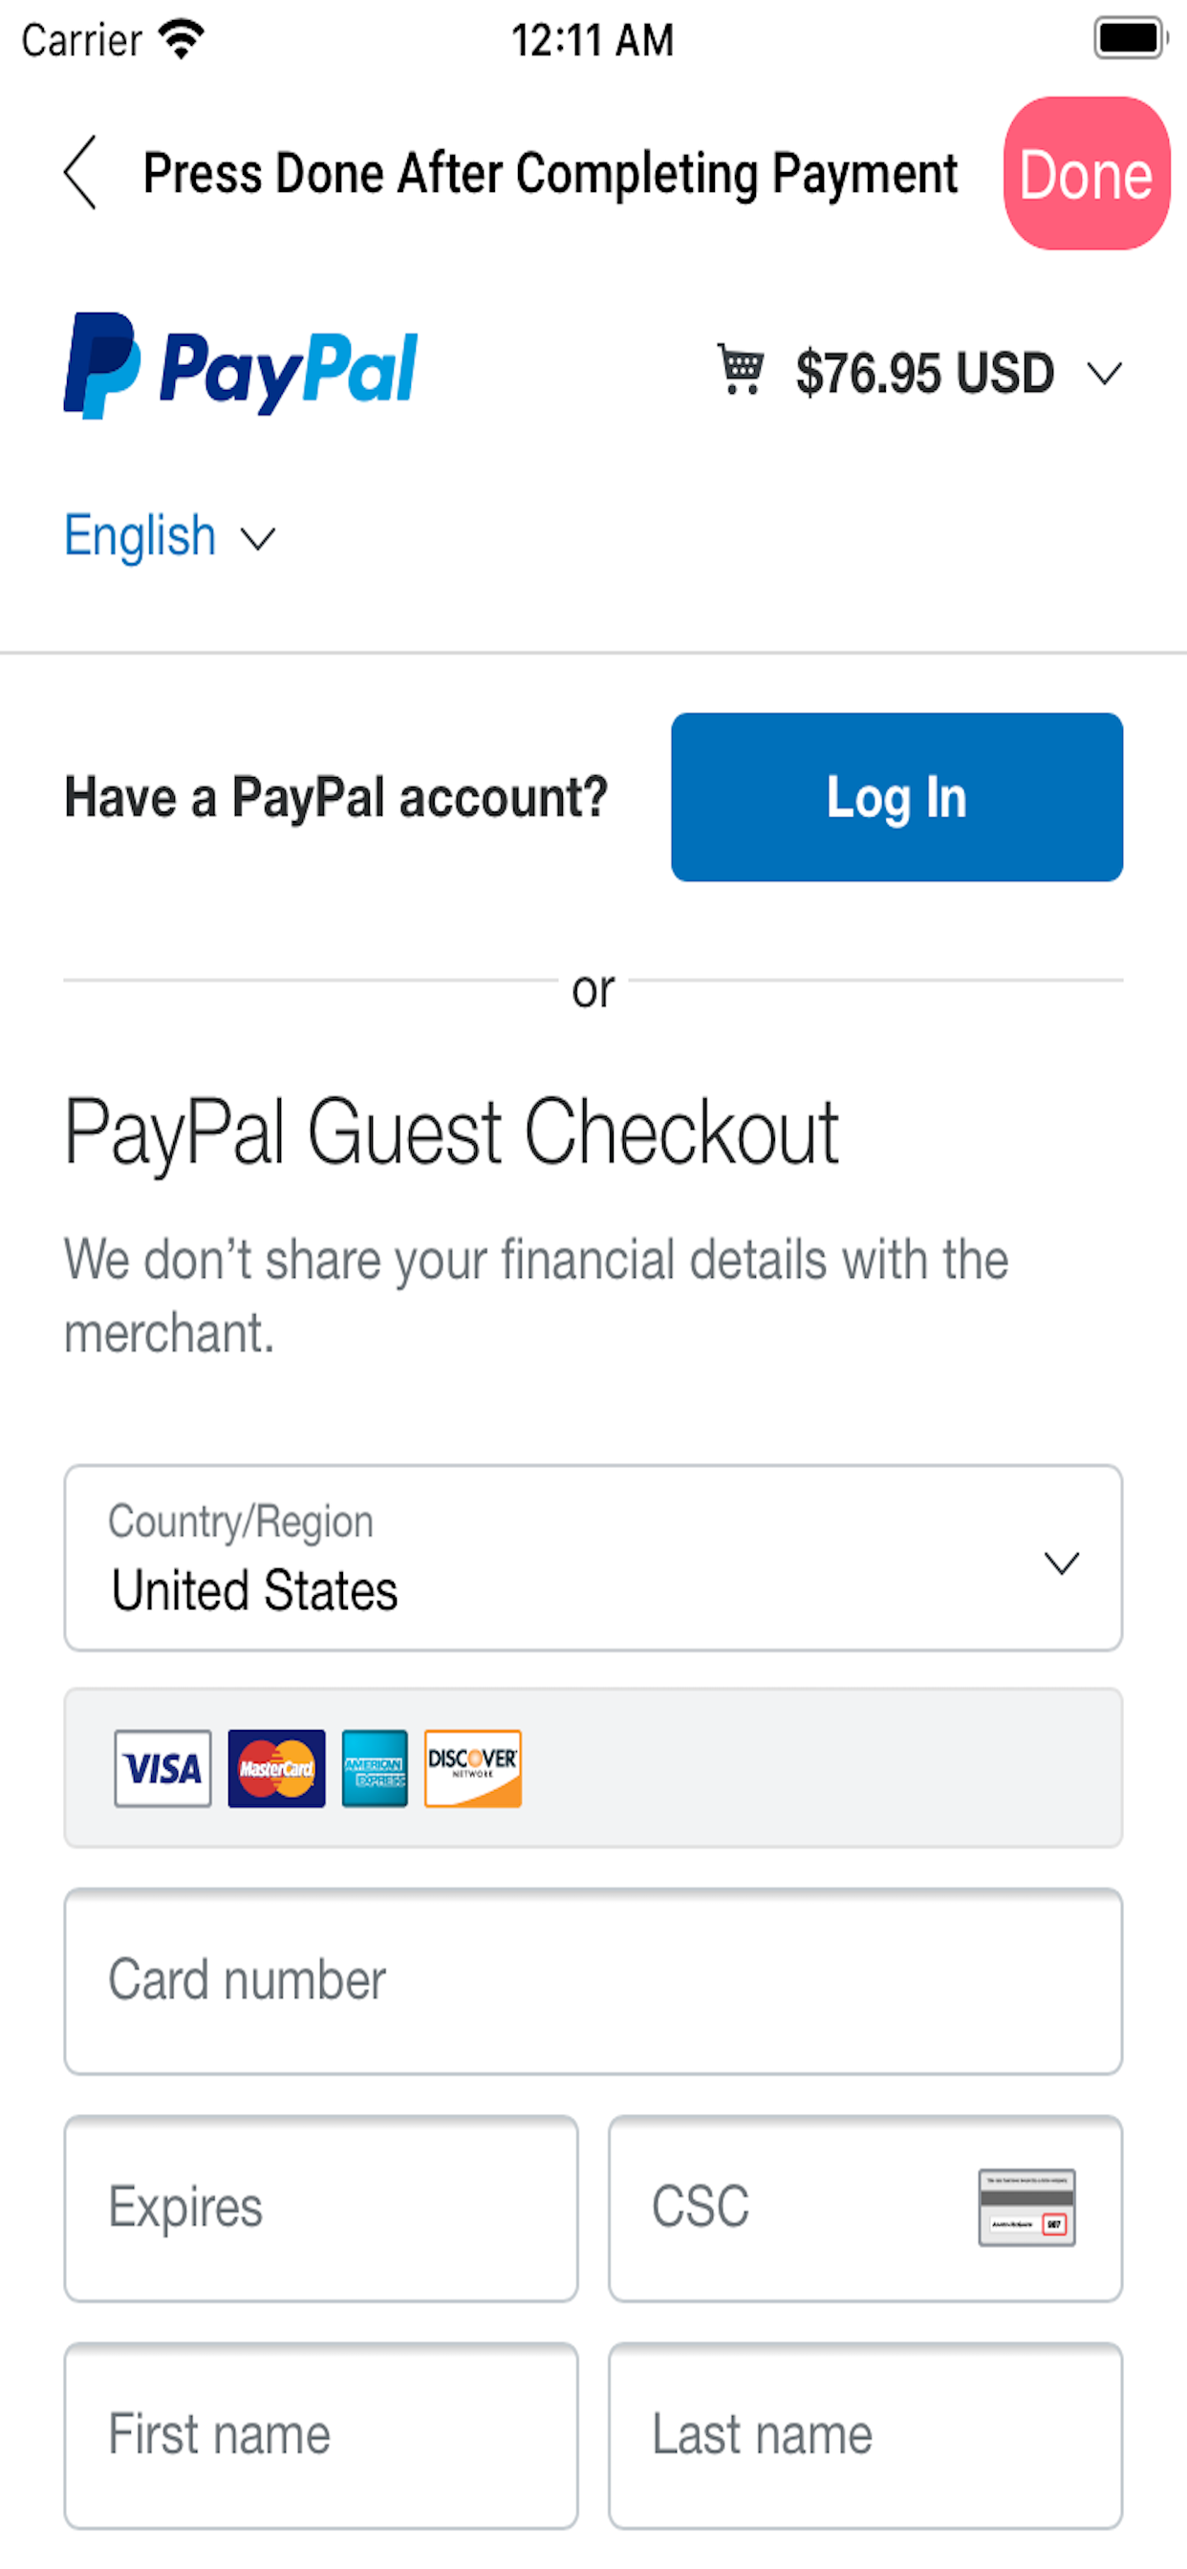The width and height of the screenshot is (1187, 2569).
Task: Select the Expires input field
Action: click(321, 2208)
